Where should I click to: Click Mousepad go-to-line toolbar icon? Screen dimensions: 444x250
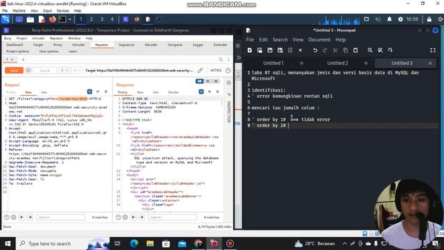(390, 50)
